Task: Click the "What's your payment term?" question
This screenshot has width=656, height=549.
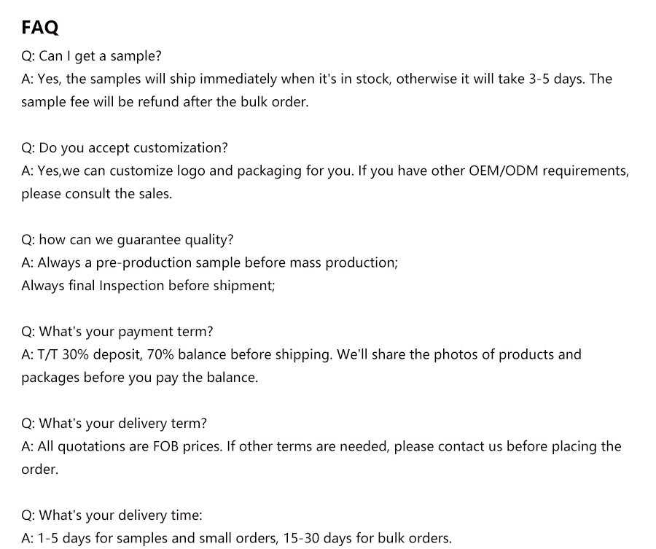Action: pos(117,332)
